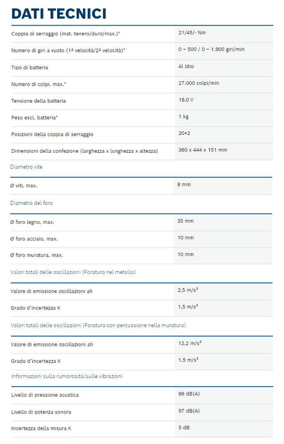284x444 pixels.
Task: Click the 12,2 m/s² emission value
Action: [x=190, y=343]
